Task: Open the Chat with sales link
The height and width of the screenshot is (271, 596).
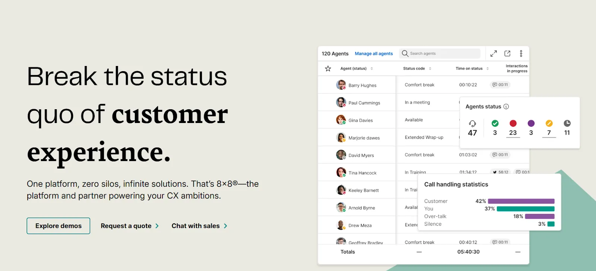Action: (199, 226)
